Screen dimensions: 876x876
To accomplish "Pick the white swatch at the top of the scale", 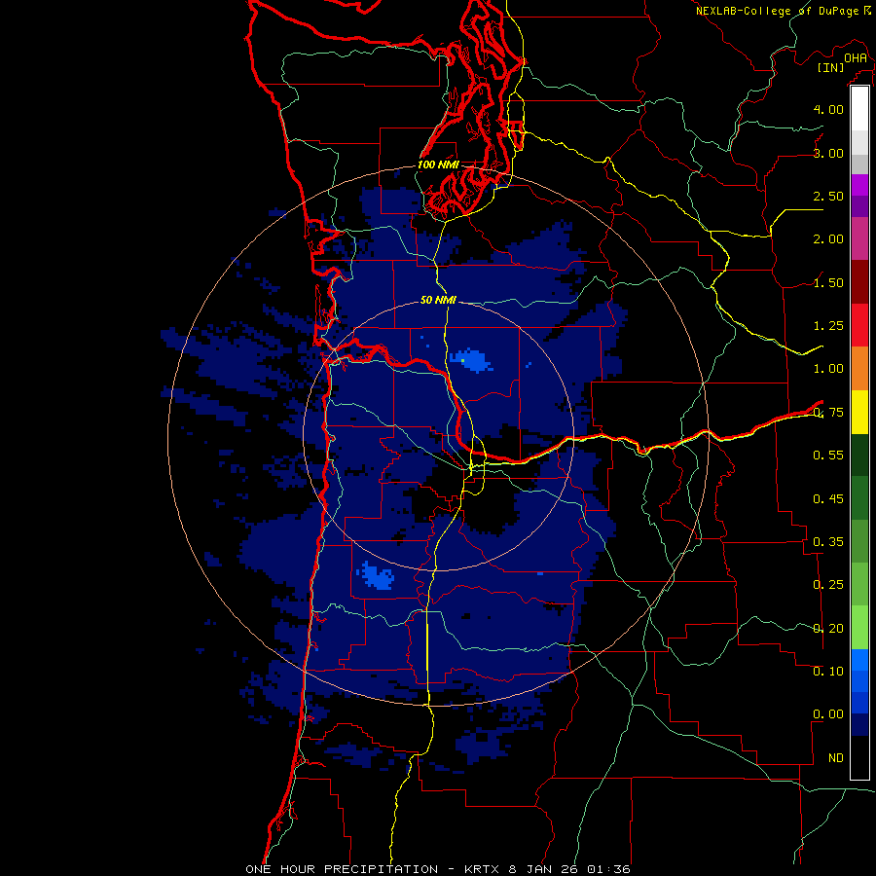I will [x=859, y=109].
